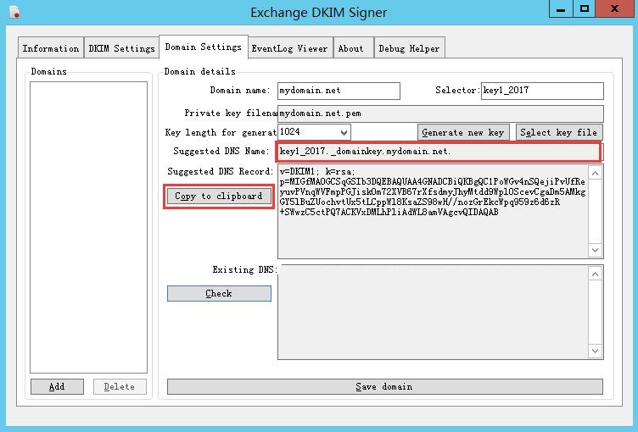Viewport: 638px width, 432px height.
Task: Click in the Domain name field
Action: 338,91
